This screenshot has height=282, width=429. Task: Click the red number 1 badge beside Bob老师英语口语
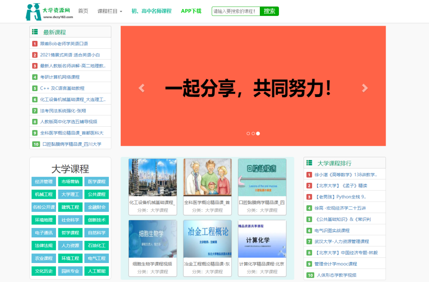click(x=35, y=43)
